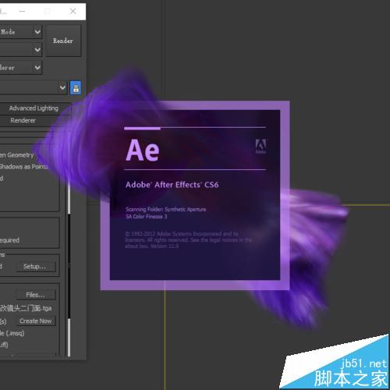The image size is (390, 390).
Task: Select the '(.imsq)' file list option
Action: click(x=12, y=333)
